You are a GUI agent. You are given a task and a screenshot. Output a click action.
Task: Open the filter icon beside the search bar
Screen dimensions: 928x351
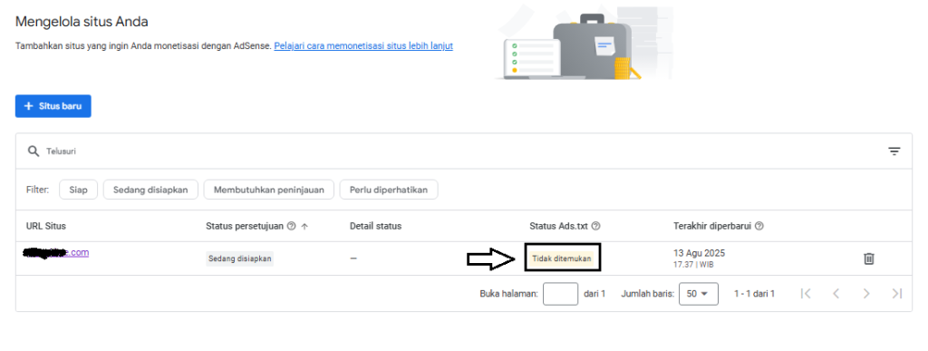[x=894, y=151]
